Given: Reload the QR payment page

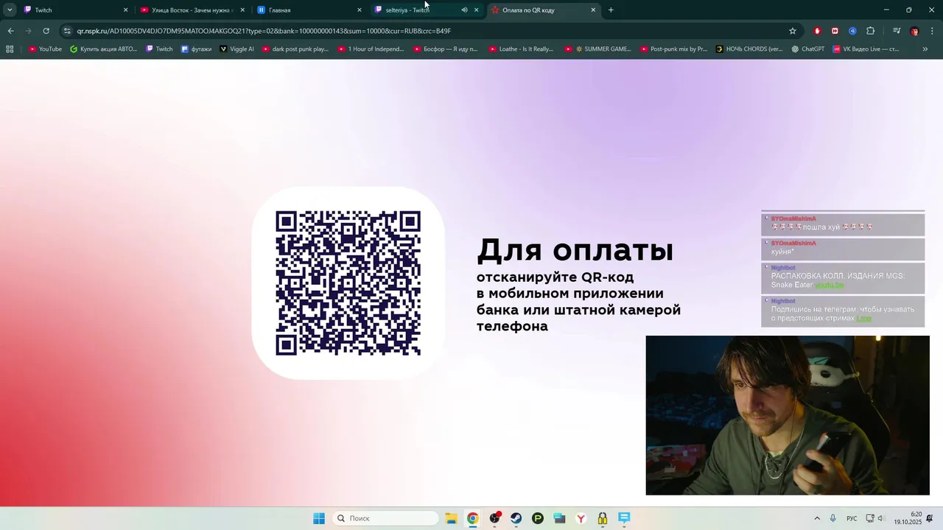Looking at the screenshot, I should tap(46, 31).
